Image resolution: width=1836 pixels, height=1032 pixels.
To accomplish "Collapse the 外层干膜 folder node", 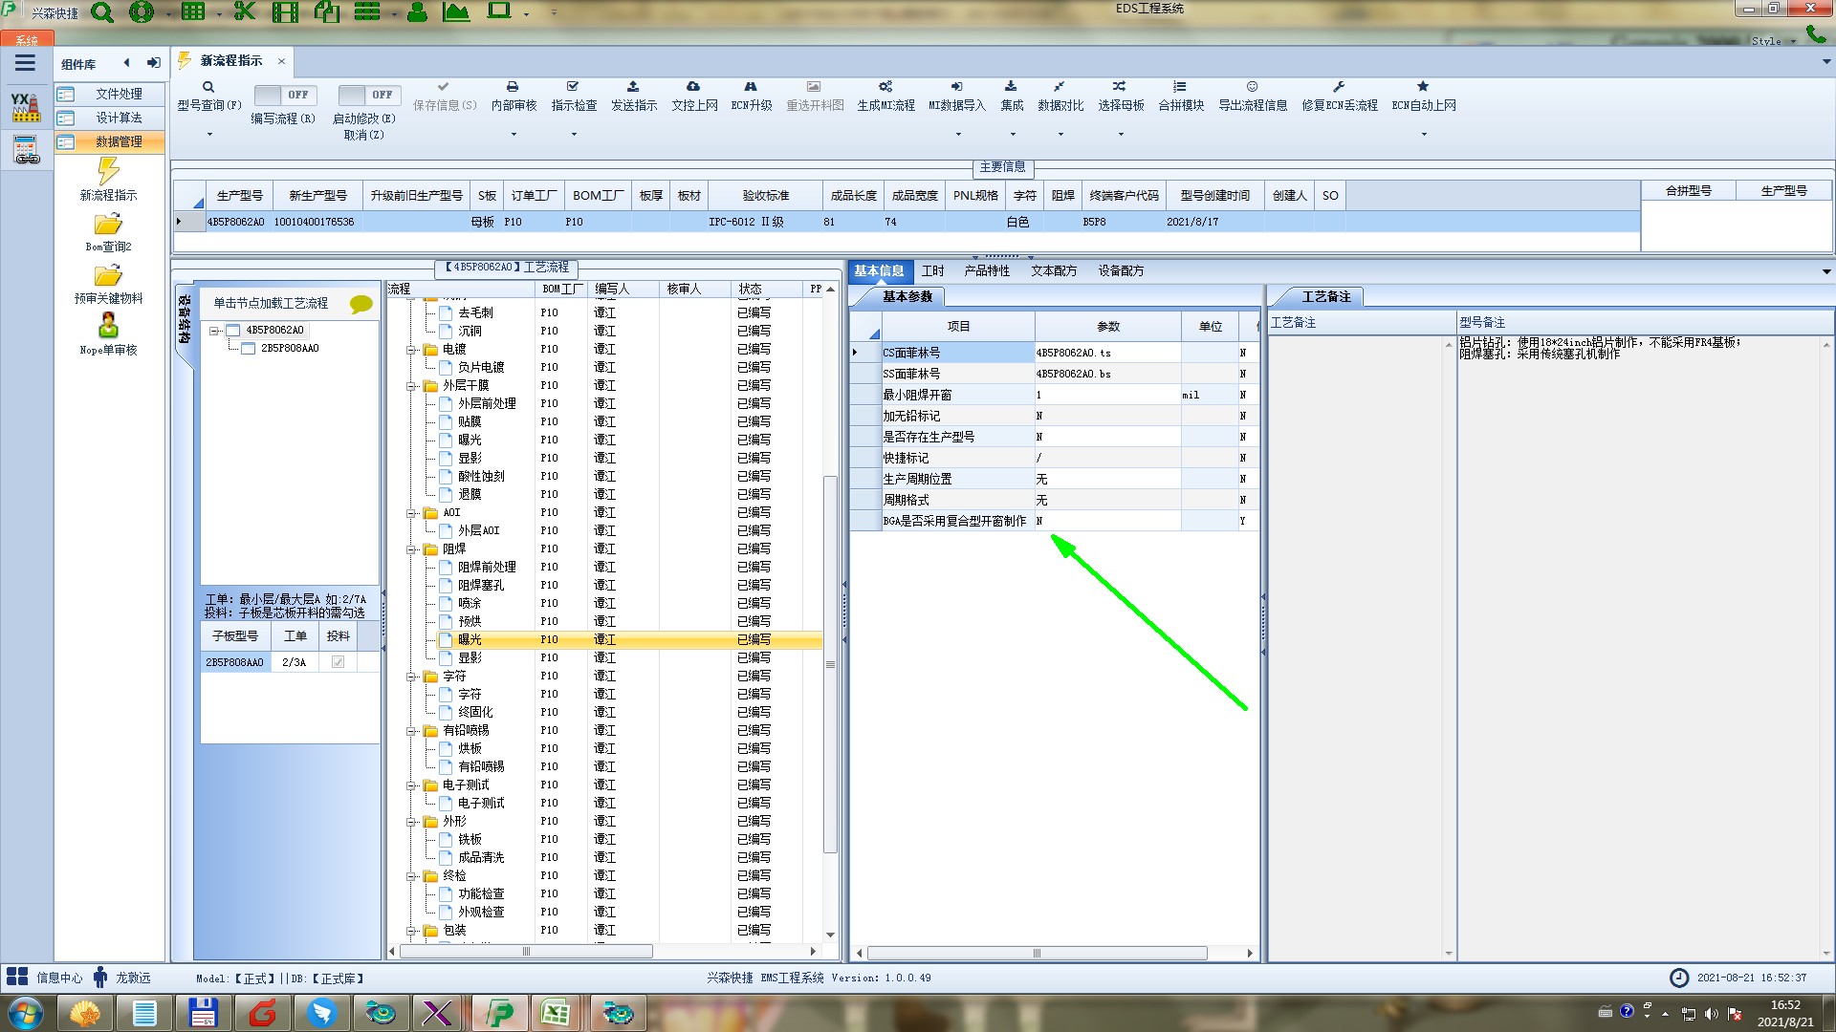I will pos(411,386).
